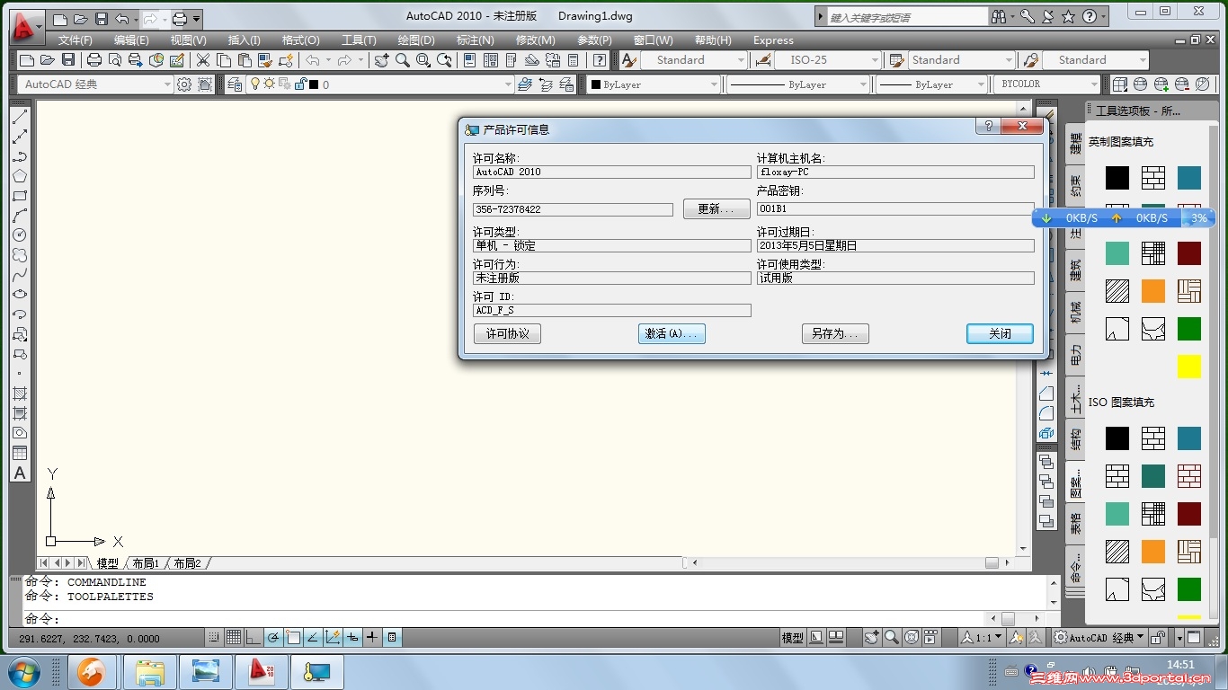
Task: Toggle Ortho mode in status bar
Action: point(254,638)
